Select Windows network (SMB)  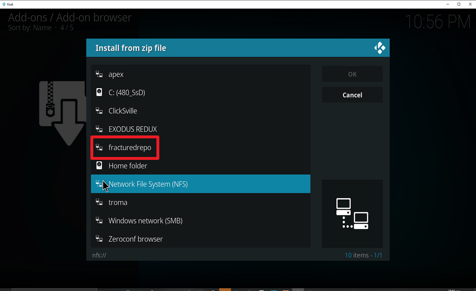(200, 221)
